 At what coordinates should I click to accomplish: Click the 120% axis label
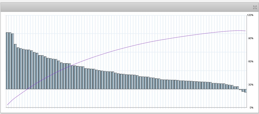click(250, 15)
